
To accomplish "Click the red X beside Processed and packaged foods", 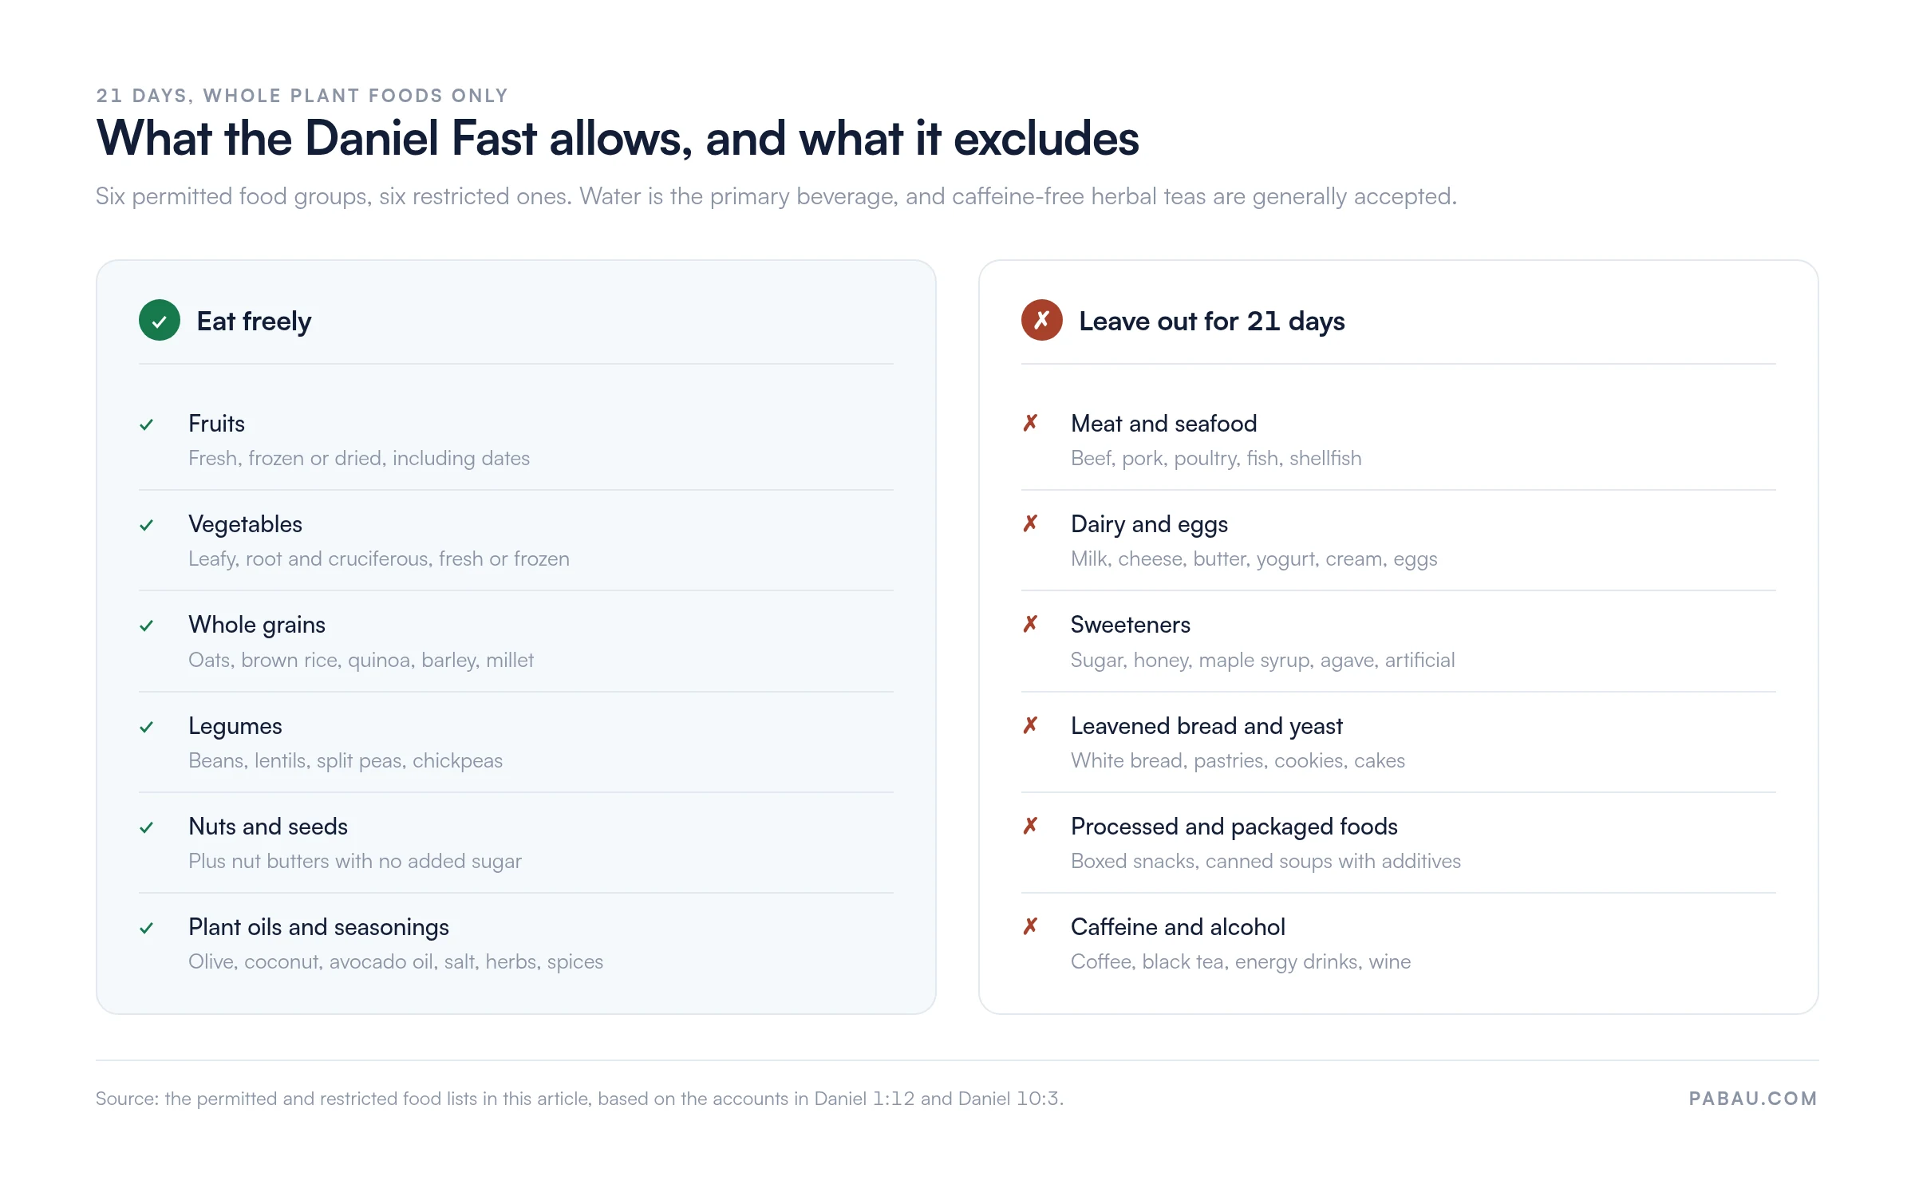I will coord(1030,826).
